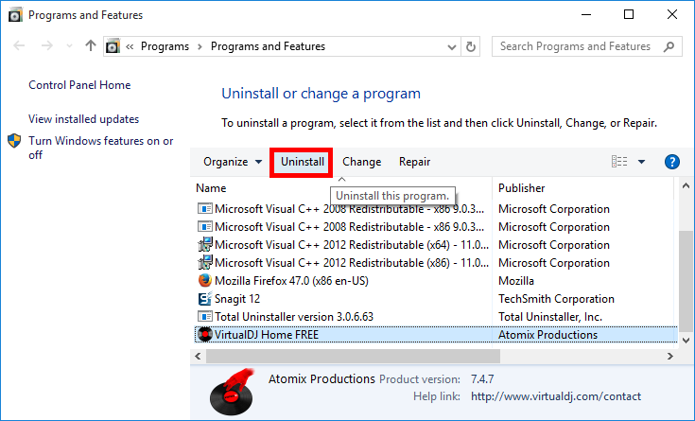Click the Windows features shield icon
Image resolution: width=695 pixels, height=421 pixels.
click(14, 141)
